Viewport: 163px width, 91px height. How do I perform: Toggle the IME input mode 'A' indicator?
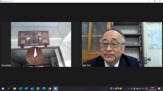pyautogui.click(x=114, y=88)
